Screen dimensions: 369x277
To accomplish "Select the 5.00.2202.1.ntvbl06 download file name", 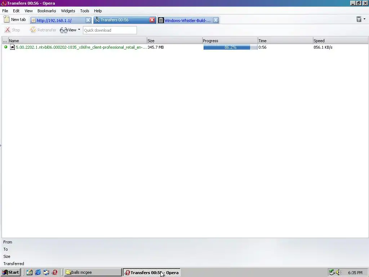I will [81, 47].
